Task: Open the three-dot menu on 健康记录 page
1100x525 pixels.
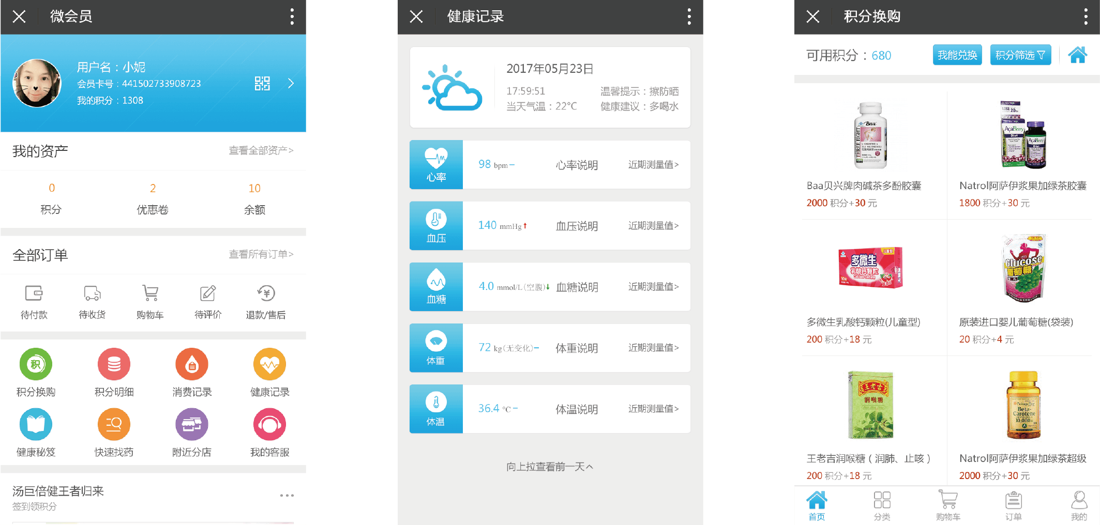Action: click(x=689, y=17)
